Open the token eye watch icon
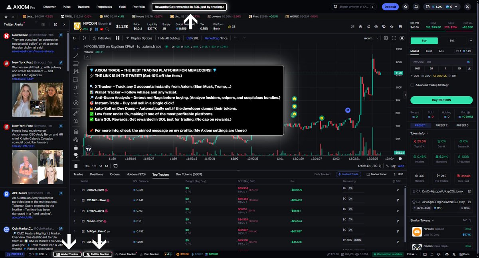 point(376,27)
